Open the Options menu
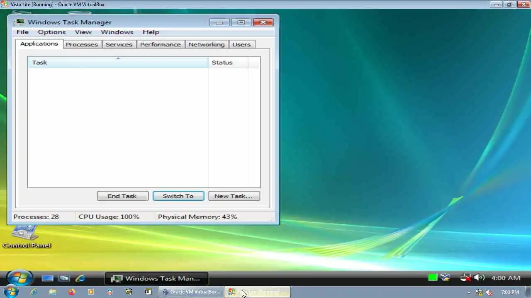 pyautogui.click(x=52, y=32)
